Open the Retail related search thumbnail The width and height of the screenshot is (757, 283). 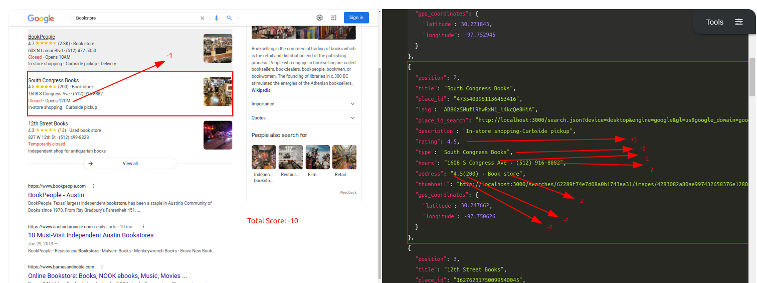click(344, 157)
